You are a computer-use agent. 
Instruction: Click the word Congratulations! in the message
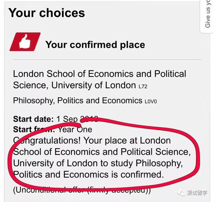tap(47, 141)
